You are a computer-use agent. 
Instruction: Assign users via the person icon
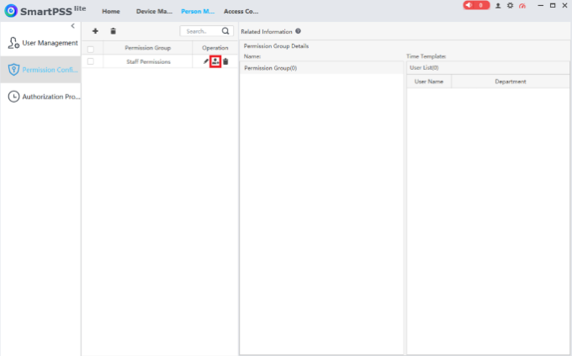pos(215,61)
